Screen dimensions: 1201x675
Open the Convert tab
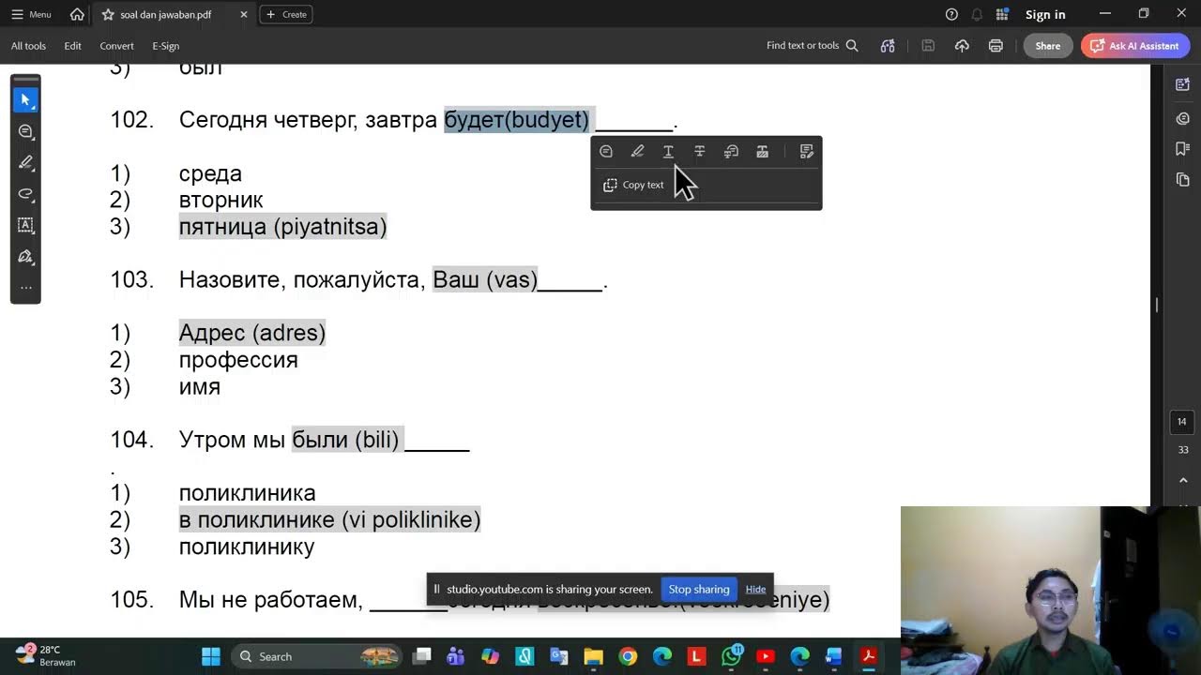(x=116, y=46)
